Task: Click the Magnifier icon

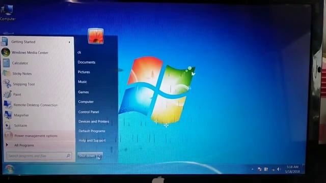Action: pos(8,115)
